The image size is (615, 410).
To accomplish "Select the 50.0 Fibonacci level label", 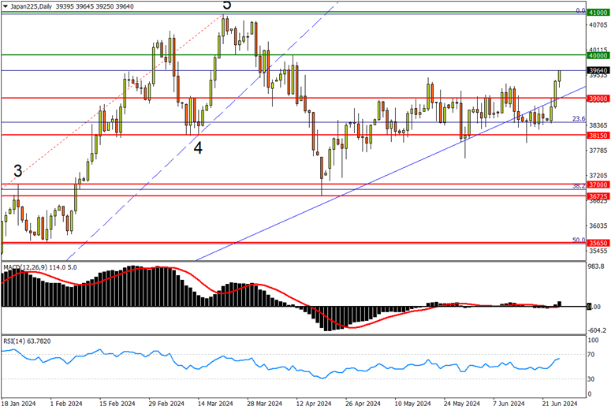I will click(x=579, y=240).
